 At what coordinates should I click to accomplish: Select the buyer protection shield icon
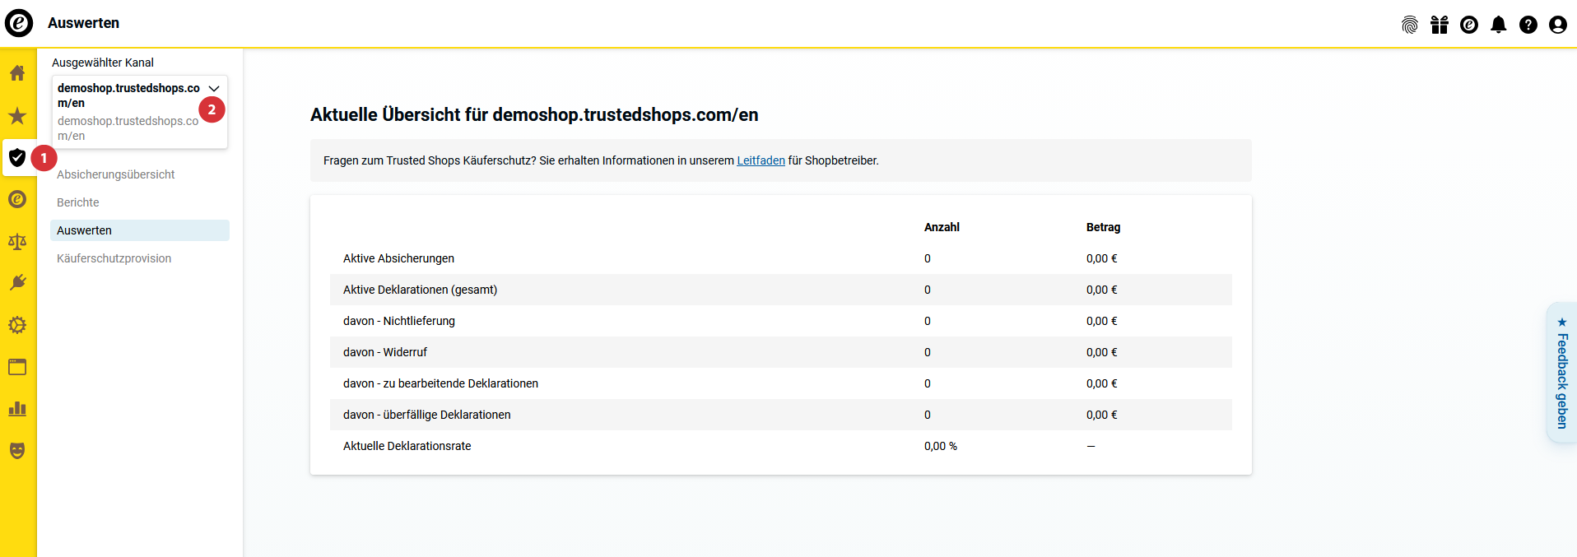17,157
